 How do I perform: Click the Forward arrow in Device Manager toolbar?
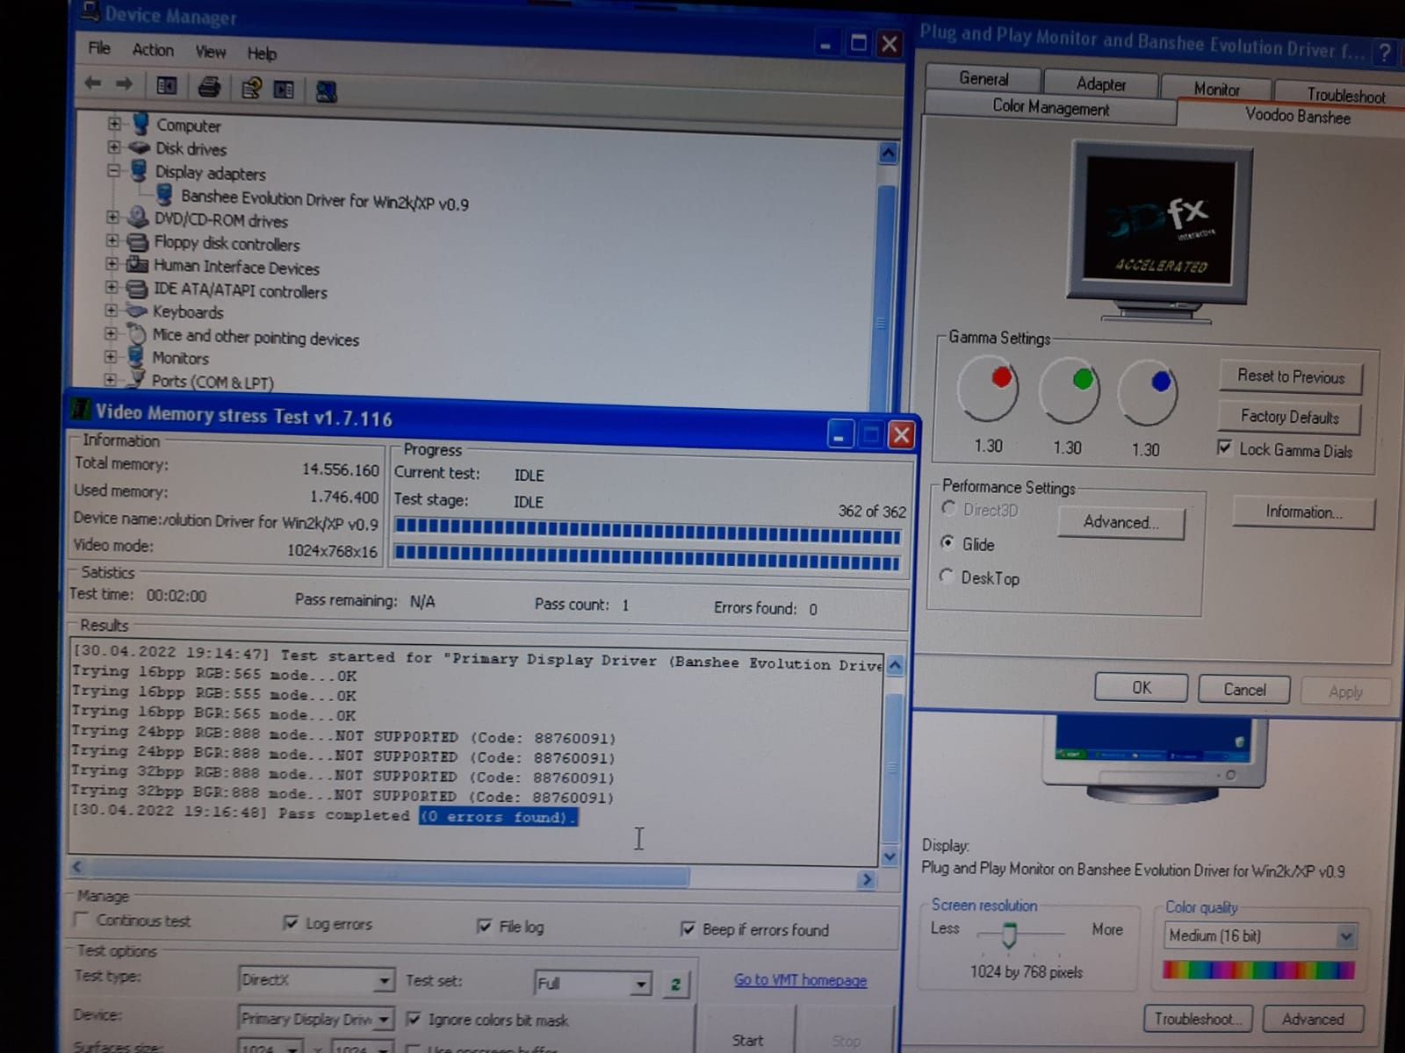(x=124, y=84)
